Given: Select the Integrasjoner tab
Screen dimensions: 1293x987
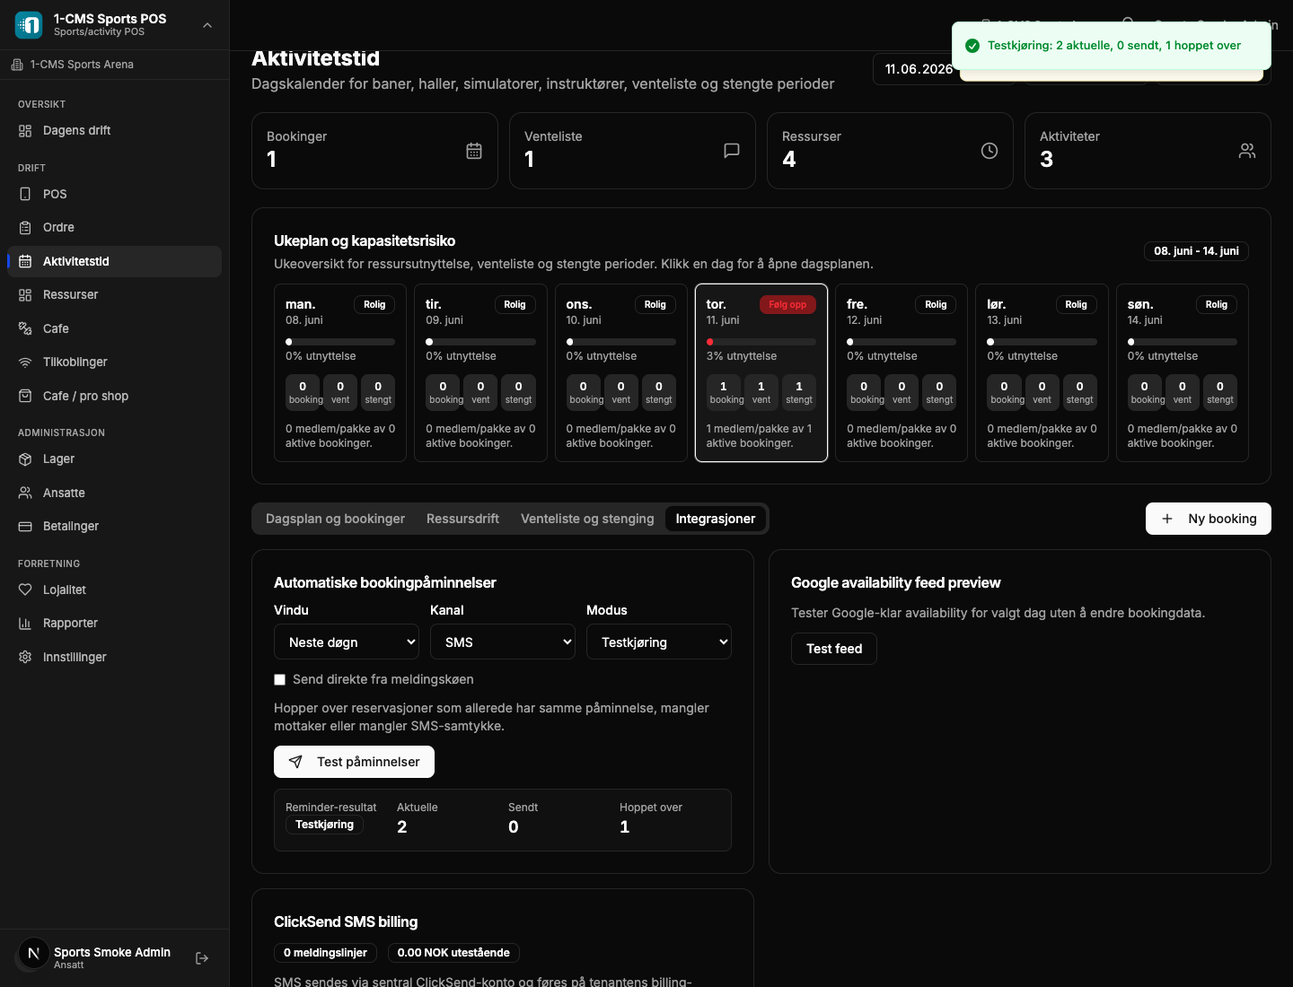Looking at the screenshot, I should click(716, 519).
